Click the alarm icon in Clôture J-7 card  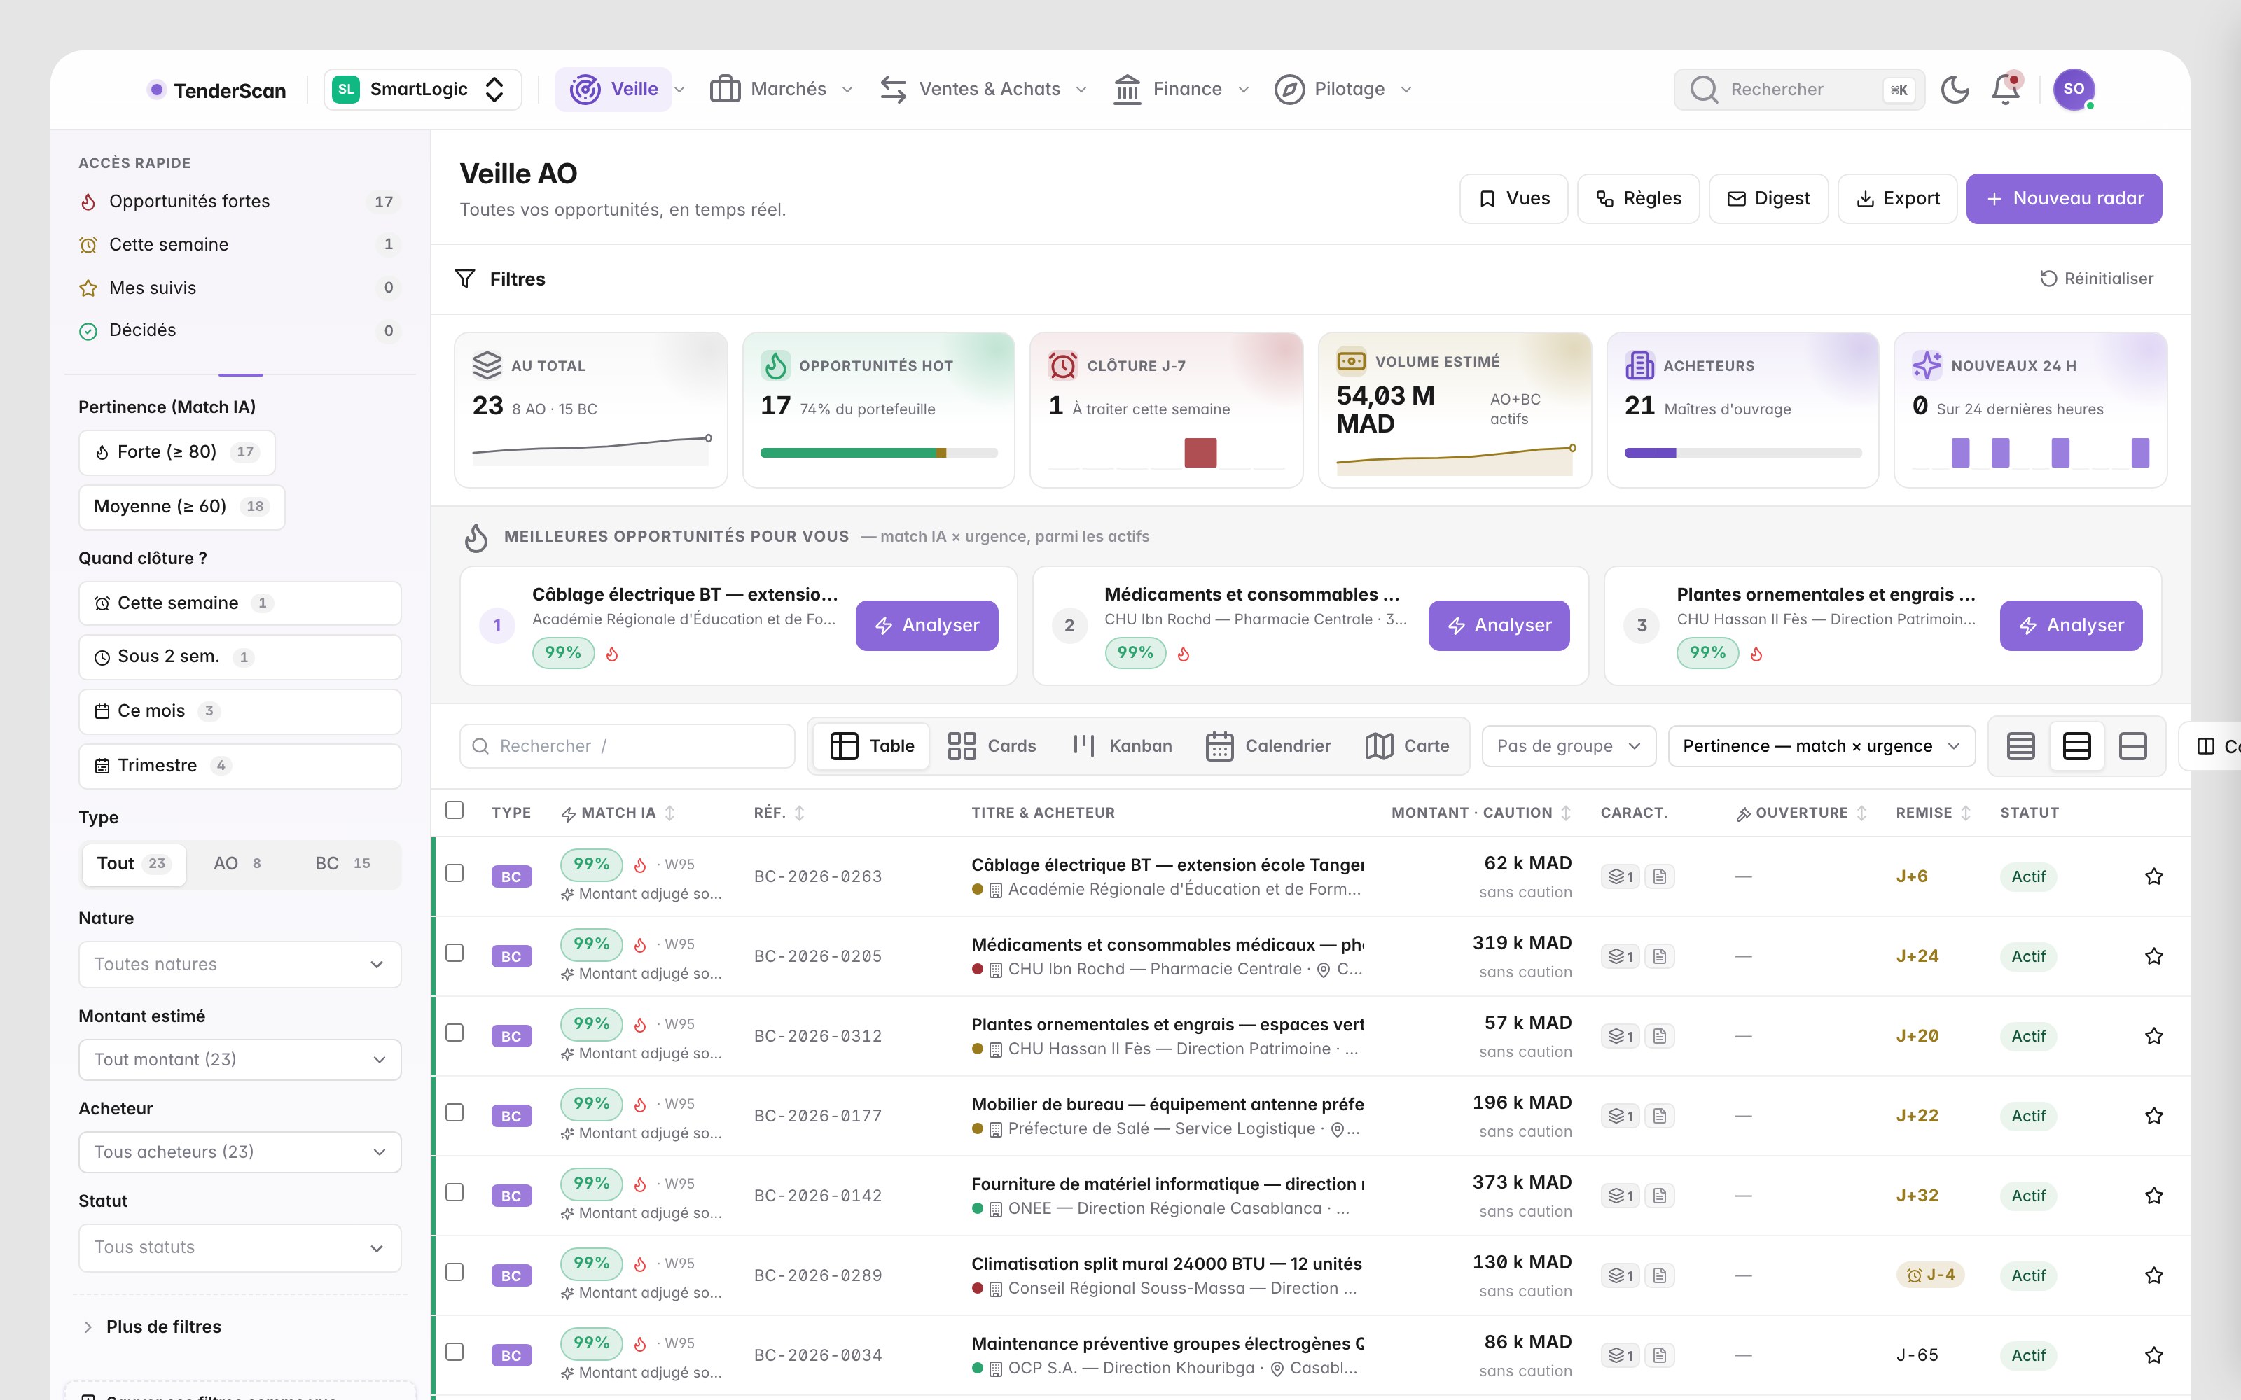[1063, 365]
